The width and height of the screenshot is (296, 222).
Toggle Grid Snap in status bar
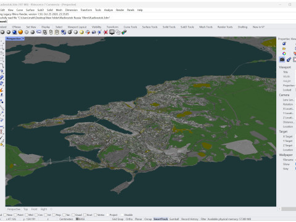(118, 219)
